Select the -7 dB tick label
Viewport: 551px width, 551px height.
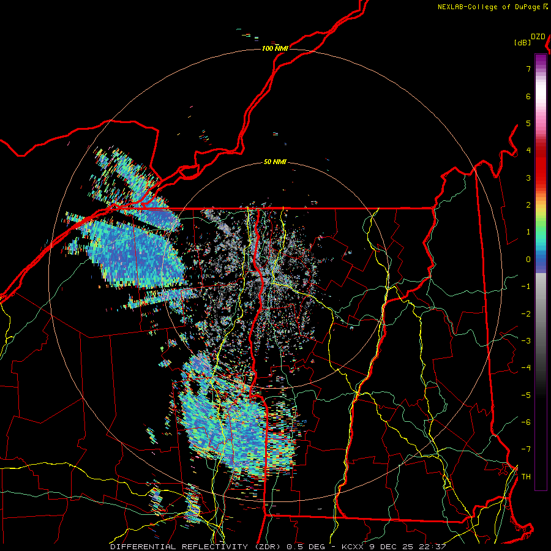(x=526, y=449)
